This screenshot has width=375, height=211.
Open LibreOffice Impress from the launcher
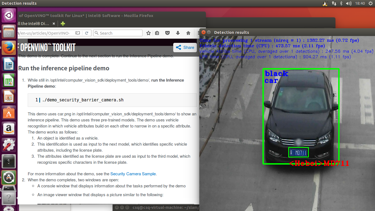point(9,96)
